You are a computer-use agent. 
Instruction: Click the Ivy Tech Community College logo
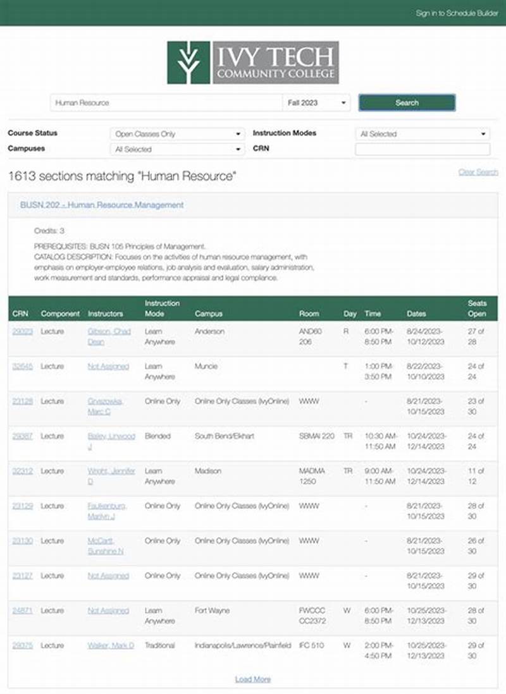click(x=253, y=61)
